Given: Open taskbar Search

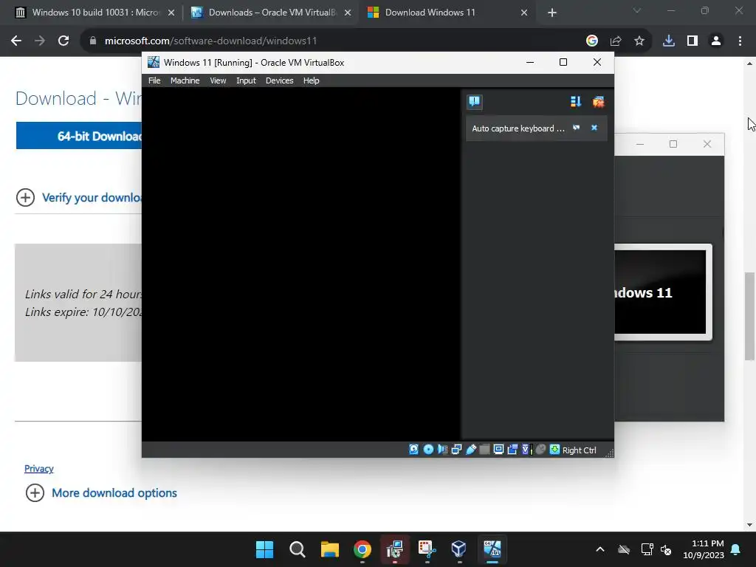Looking at the screenshot, I should [x=298, y=549].
